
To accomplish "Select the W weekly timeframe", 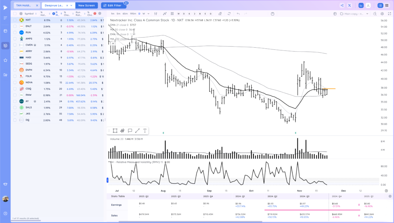I will click(144, 14).
